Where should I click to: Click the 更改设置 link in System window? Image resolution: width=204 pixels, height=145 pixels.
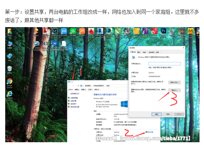150,132
